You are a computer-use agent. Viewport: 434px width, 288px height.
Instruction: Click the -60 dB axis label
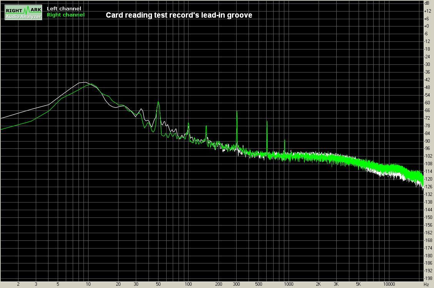point(427,103)
